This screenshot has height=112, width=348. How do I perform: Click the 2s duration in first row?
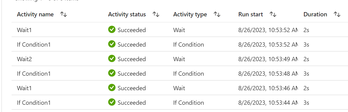(x=306, y=30)
